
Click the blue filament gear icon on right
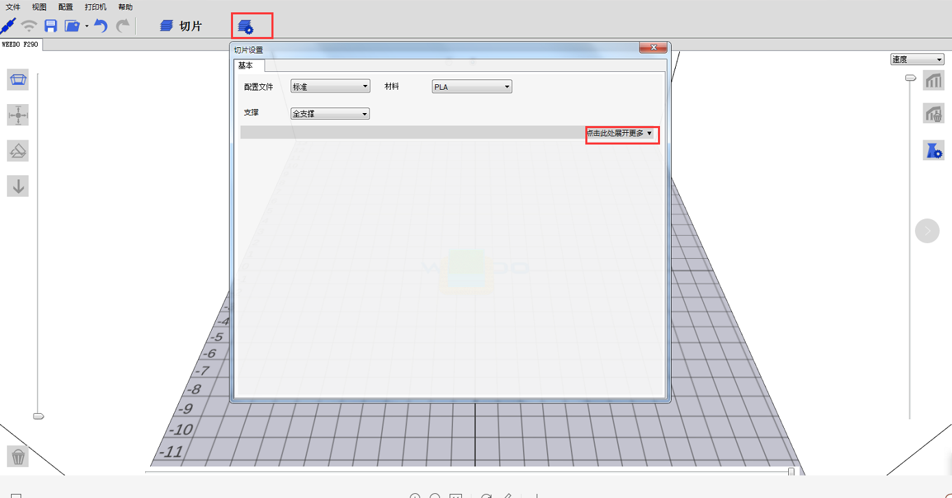tap(933, 151)
